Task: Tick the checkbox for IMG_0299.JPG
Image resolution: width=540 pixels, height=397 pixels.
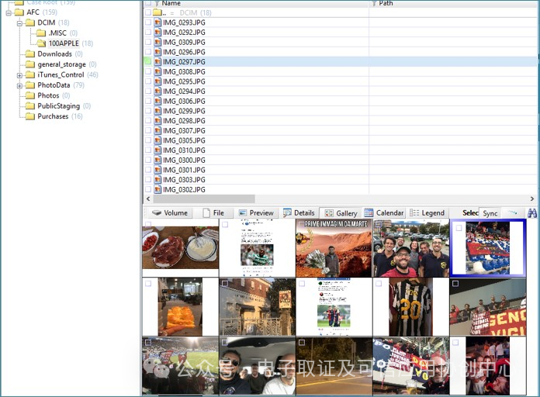Action: tap(148, 111)
